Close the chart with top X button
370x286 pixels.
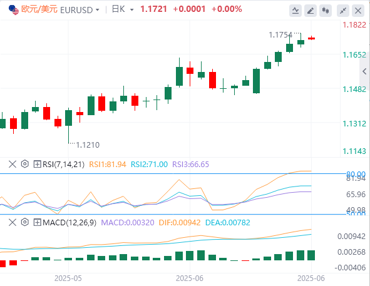(x=358, y=11)
